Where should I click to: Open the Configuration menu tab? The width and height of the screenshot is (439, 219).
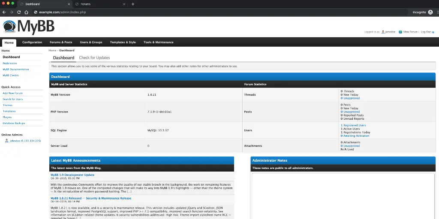(32, 42)
